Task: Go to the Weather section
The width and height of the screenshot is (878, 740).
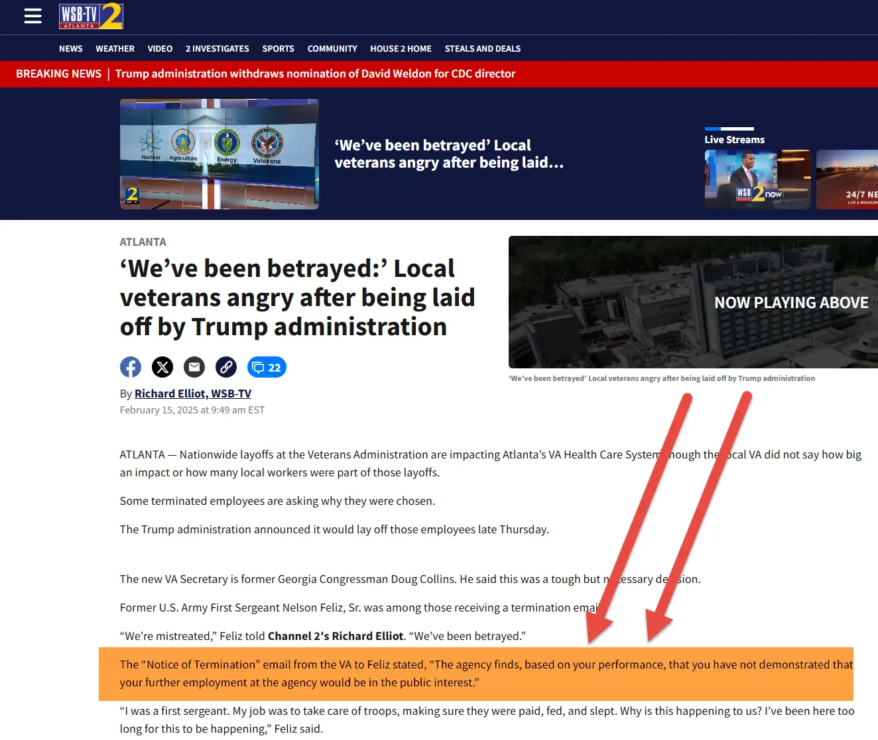Action: point(115,48)
